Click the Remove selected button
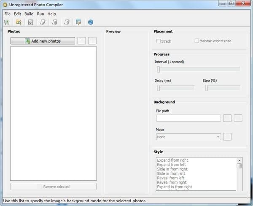The height and width of the screenshot is (206, 253). pyautogui.click(x=54, y=187)
